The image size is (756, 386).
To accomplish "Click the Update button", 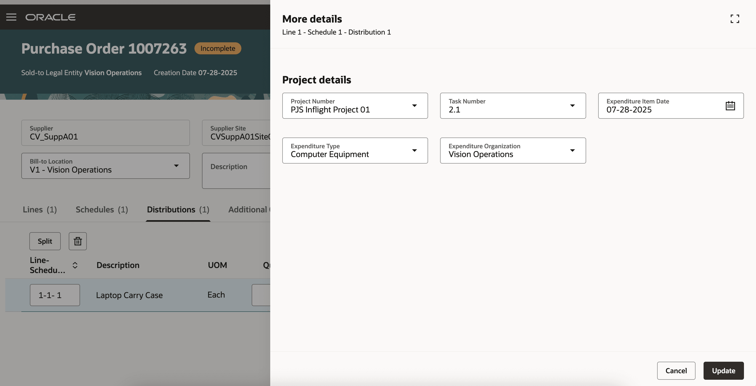I will (x=723, y=370).
